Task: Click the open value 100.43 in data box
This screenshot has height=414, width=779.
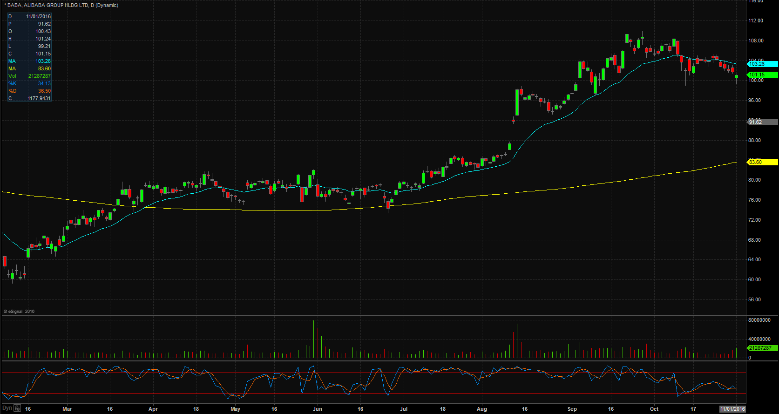Action: click(43, 31)
